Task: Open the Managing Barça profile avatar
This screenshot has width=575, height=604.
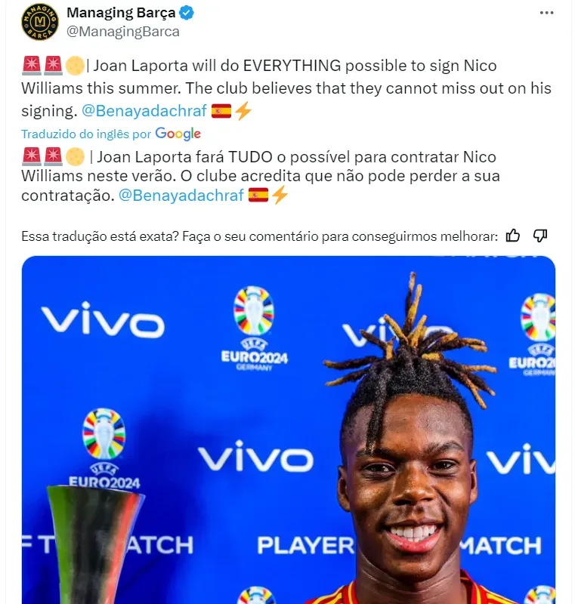Action: (x=40, y=22)
